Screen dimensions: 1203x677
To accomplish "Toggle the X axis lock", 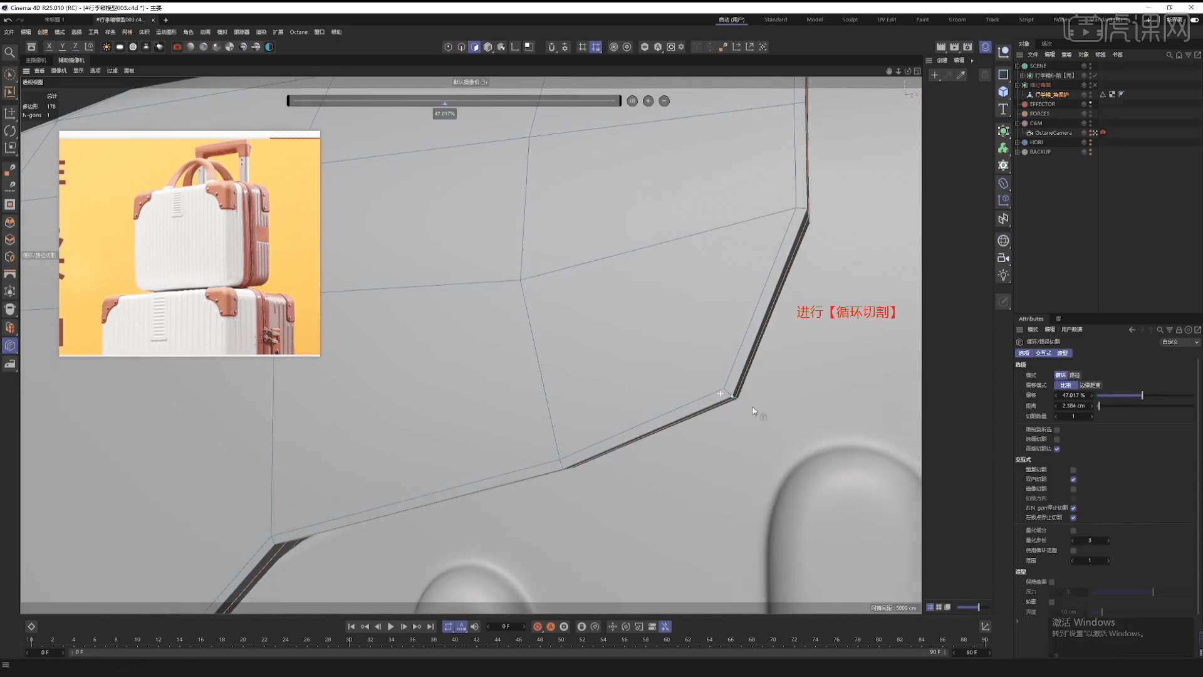I will (49, 47).
